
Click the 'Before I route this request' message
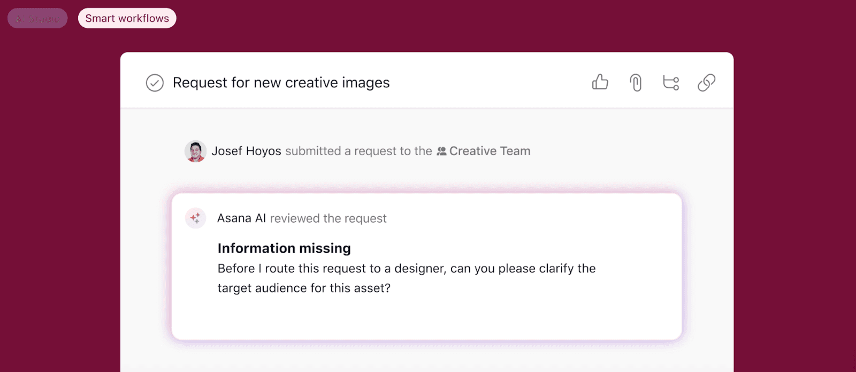click(407, 278)
